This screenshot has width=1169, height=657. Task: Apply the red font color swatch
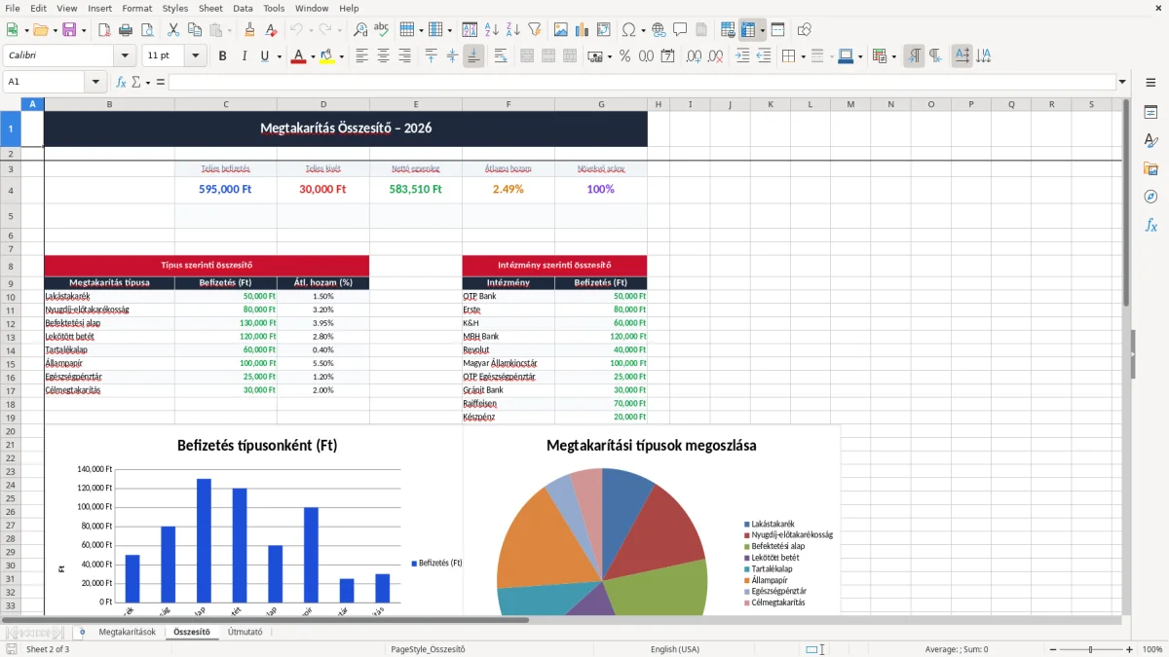point(297,56)
